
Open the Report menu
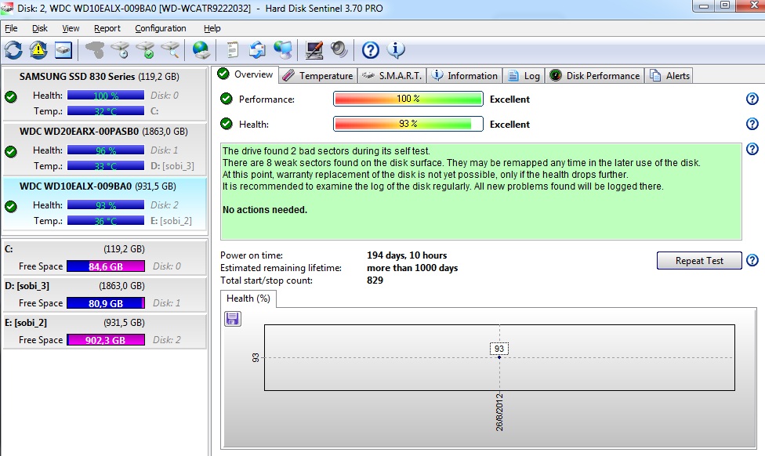point(107,28)
